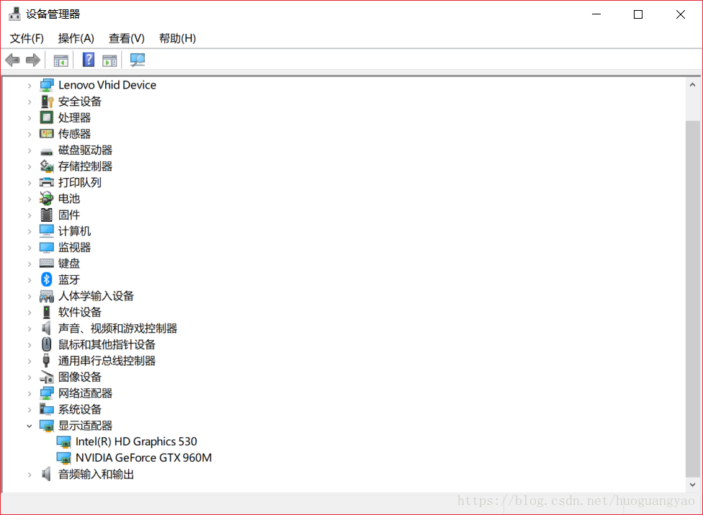Click the Lenovo Vhid Device icon
The height and width of the screenshot is (515, 703).
(x=47, y=85)
